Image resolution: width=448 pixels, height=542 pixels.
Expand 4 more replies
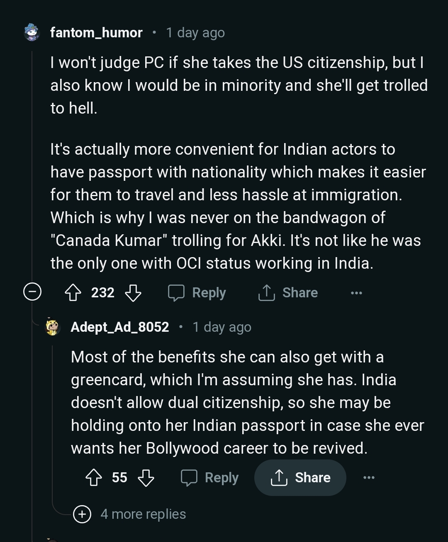point(82,514)
